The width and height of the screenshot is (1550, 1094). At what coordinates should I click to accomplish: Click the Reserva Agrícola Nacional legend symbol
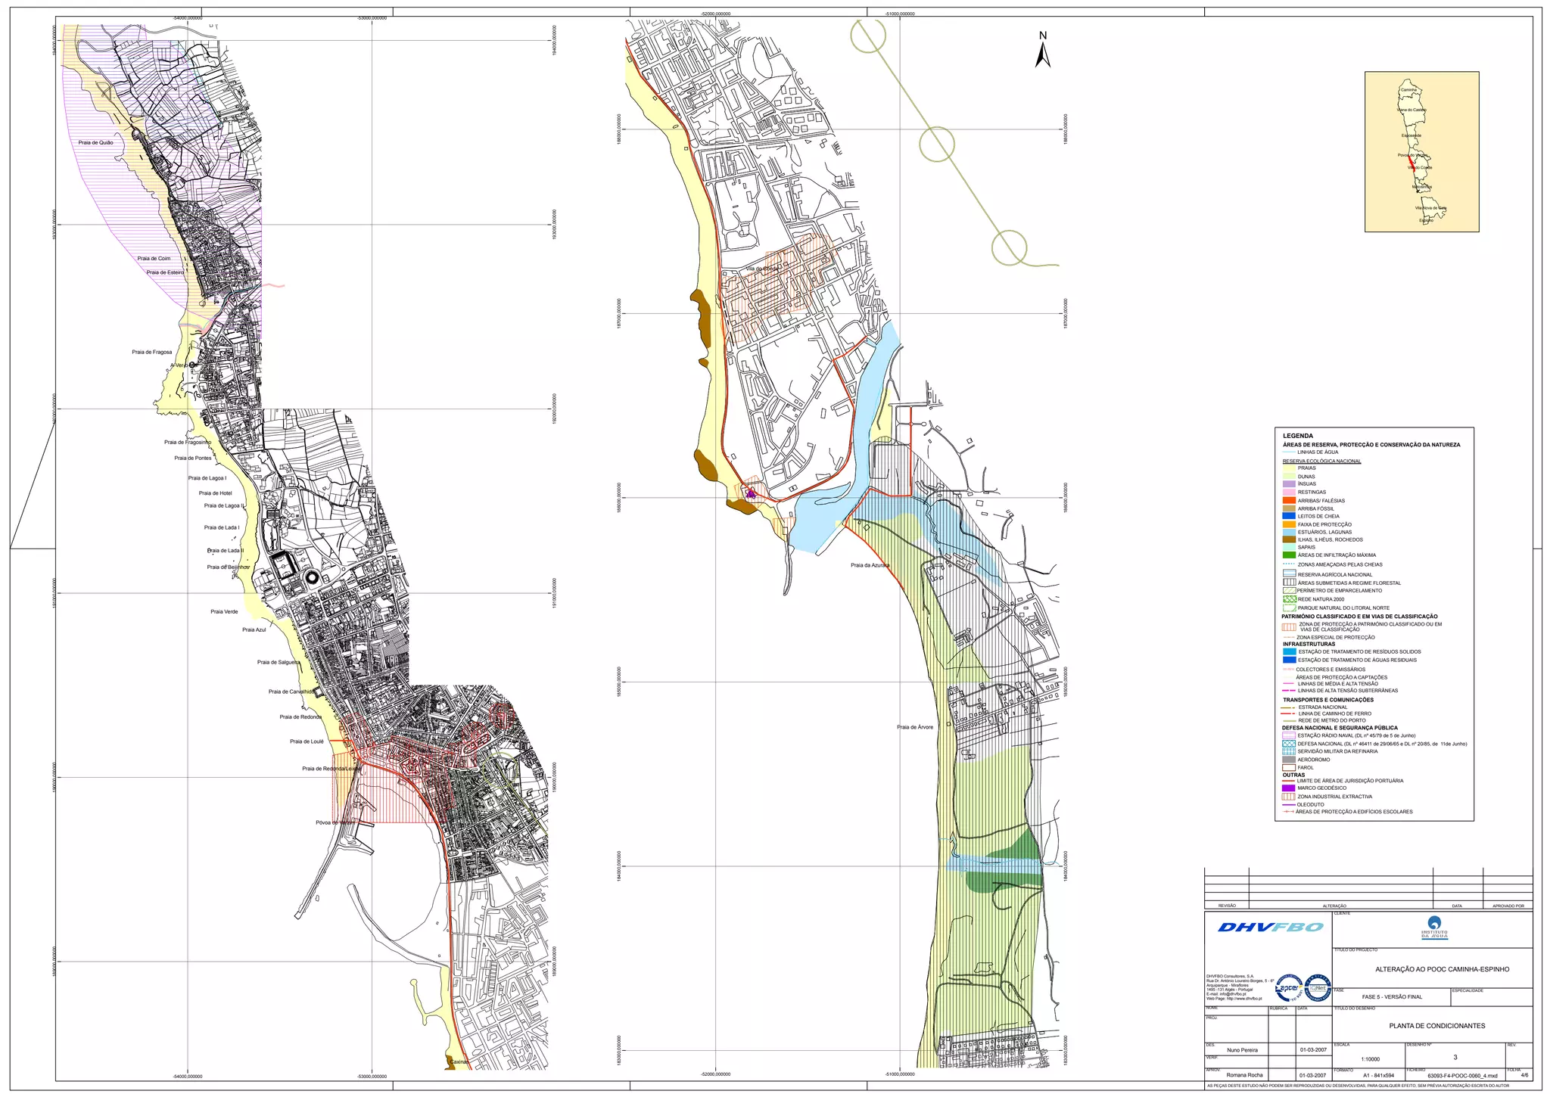pyautogui.click(x=1290, y=574)
